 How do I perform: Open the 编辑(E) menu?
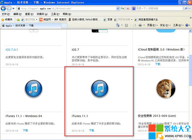click(17, 14)
